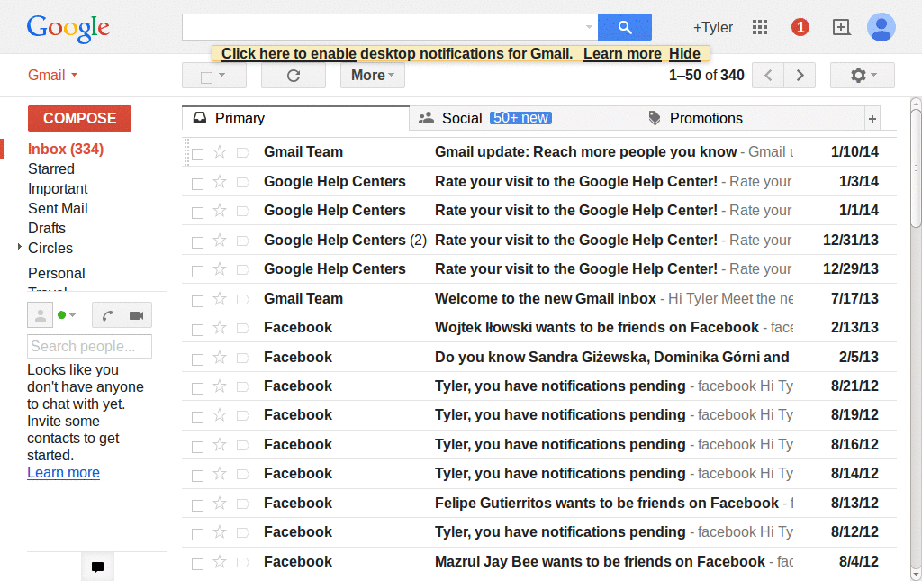The image size is (922, 581).
Task: Open the Starred folder
Action: (51, 168)
